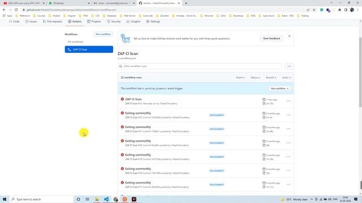Open the ci-workflow.yml file link
Screen dimensions: 362x203
tap(127, 59)
